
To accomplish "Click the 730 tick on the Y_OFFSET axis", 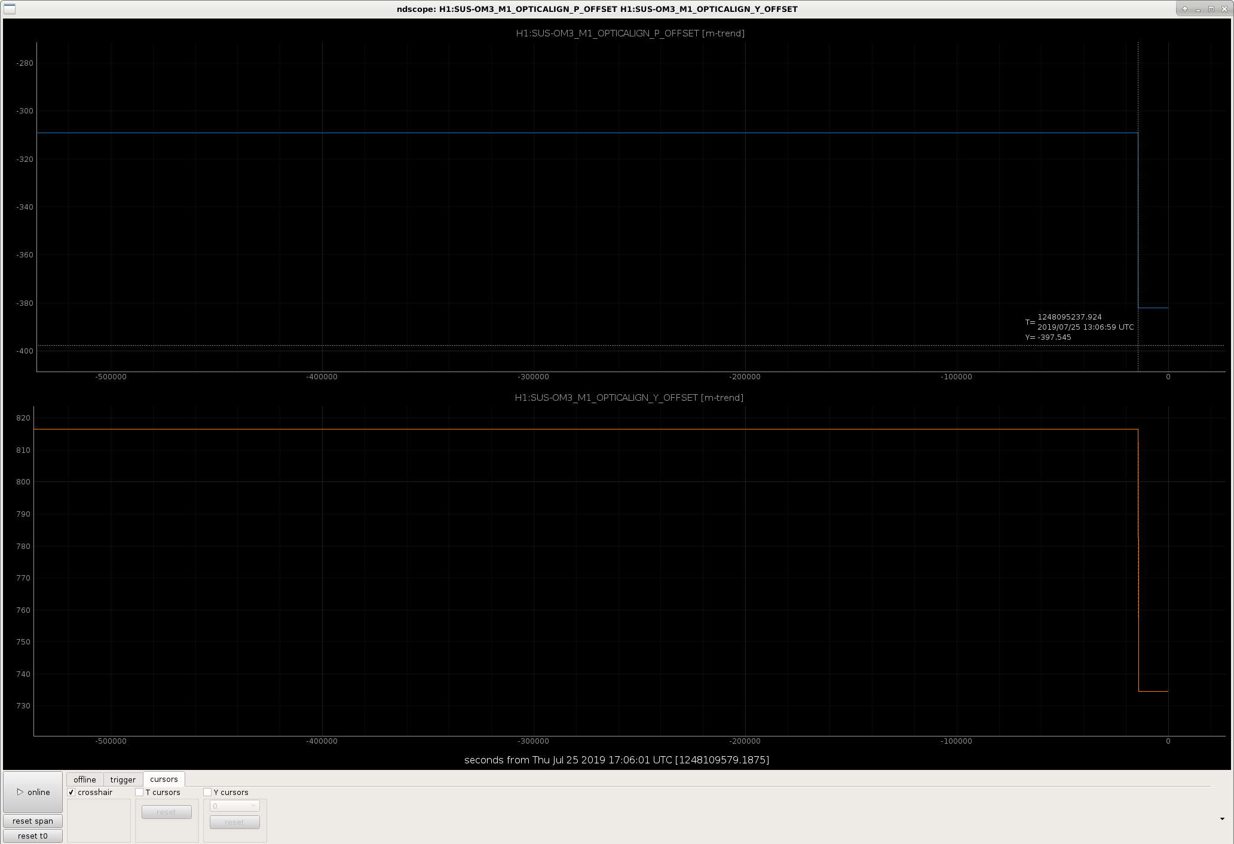I will 23,706.
